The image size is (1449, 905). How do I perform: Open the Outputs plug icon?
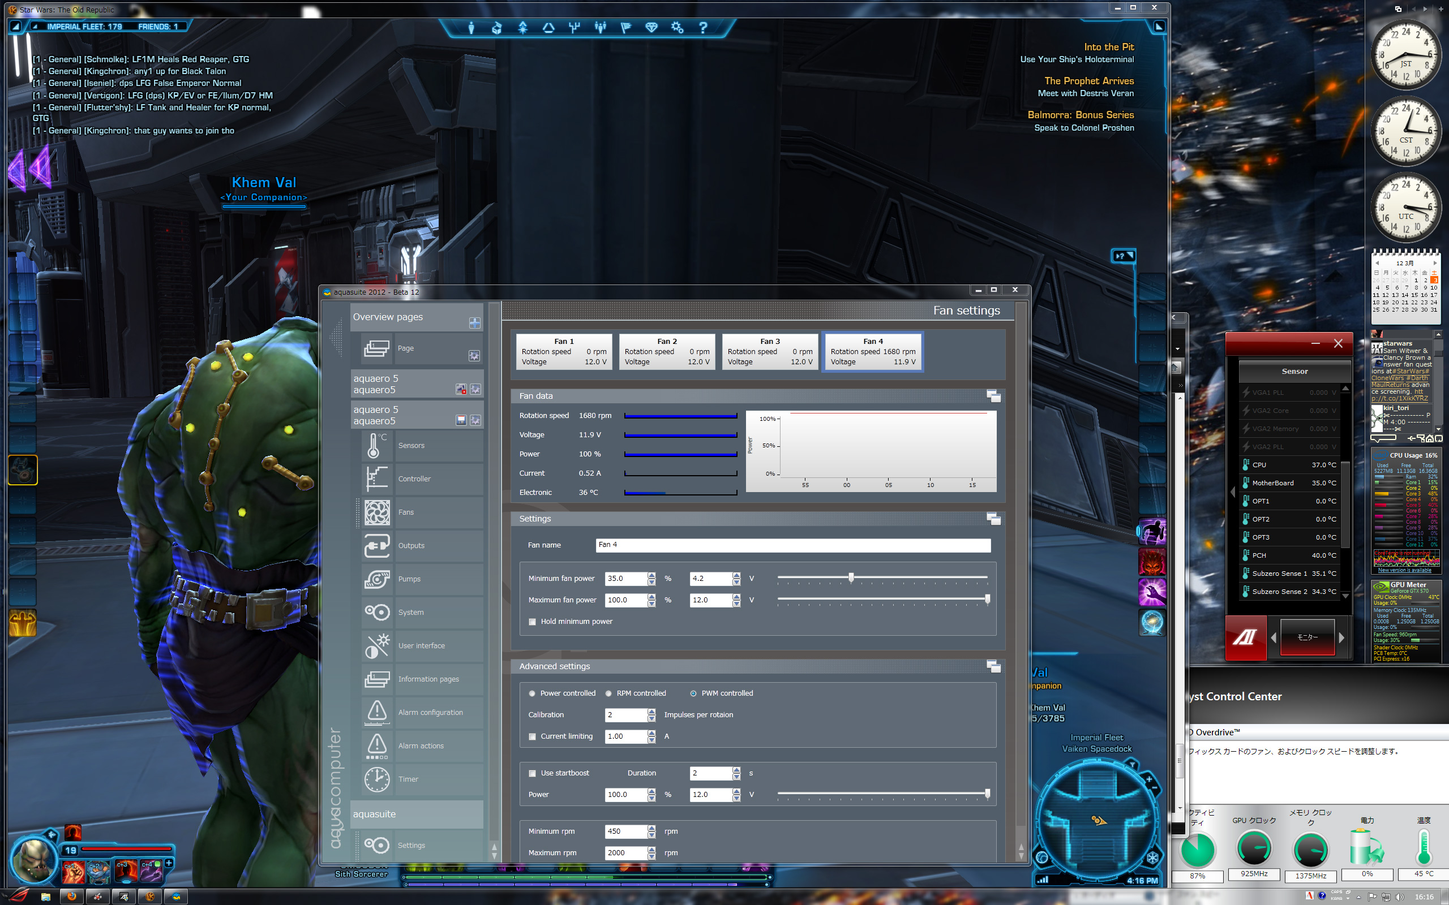377,546
